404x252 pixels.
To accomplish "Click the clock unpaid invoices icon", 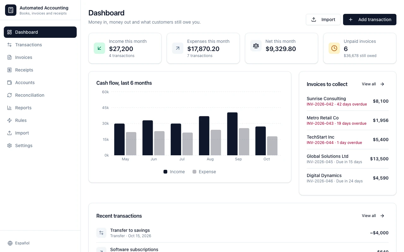I will tap(334, 48).
